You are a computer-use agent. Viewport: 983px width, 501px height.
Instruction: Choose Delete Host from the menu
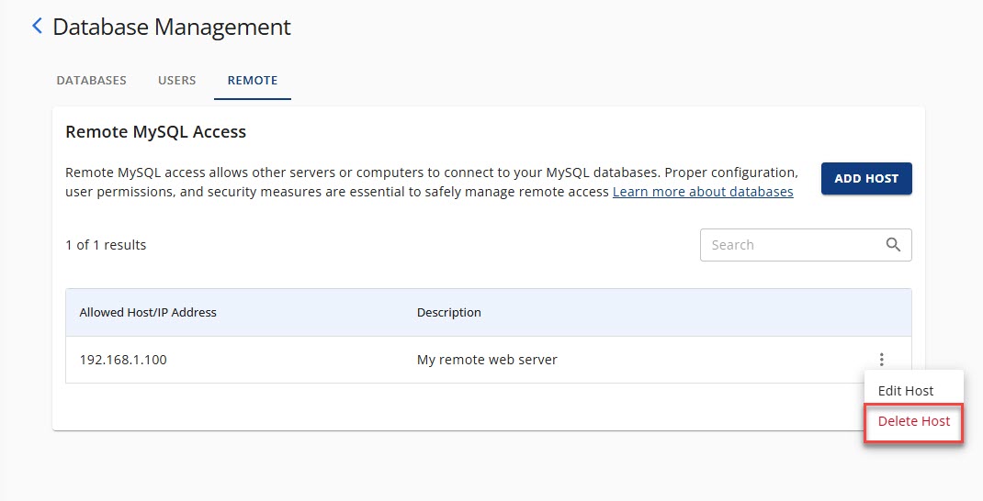pyautogui.click(x=914, y=421)
